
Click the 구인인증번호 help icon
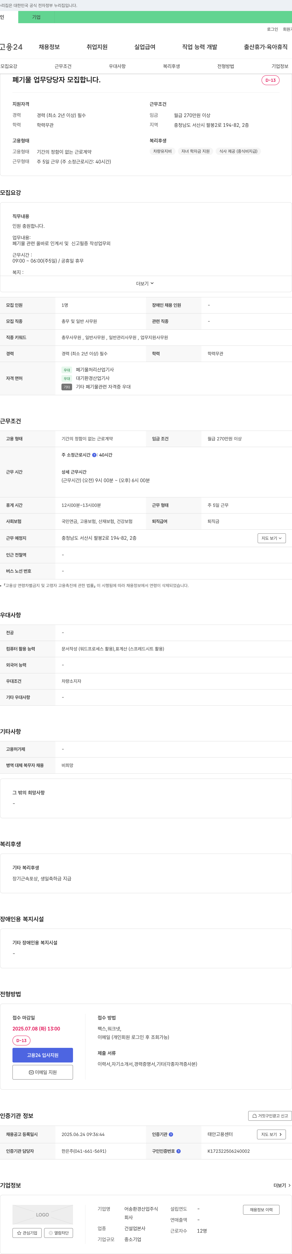coord(179,1151)
